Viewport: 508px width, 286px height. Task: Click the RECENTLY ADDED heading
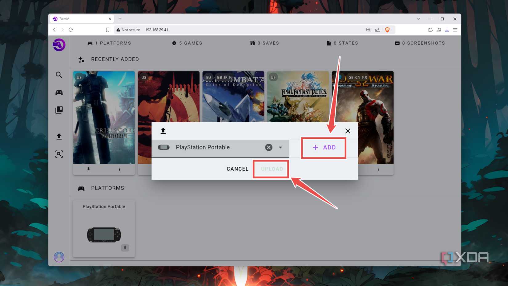(115, 59)
